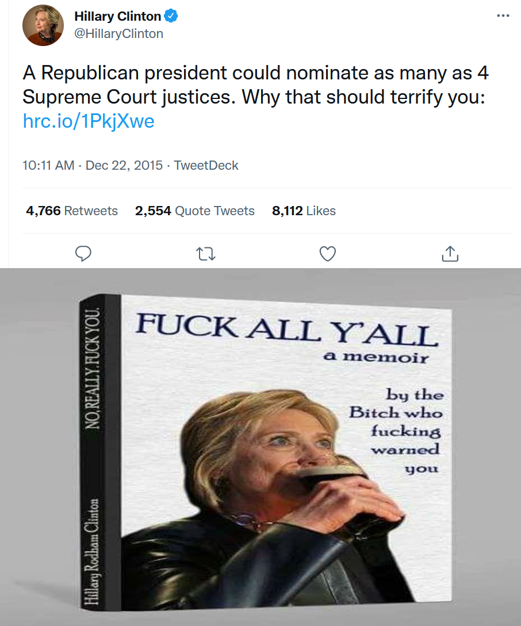
Task: Retweet this tweet using the arrows icon
Action: pos(205,253)
